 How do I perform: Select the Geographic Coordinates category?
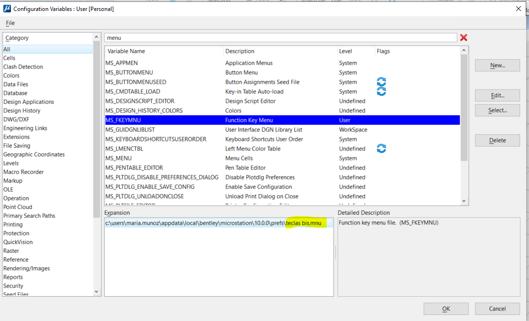click(x=48, y=155)
